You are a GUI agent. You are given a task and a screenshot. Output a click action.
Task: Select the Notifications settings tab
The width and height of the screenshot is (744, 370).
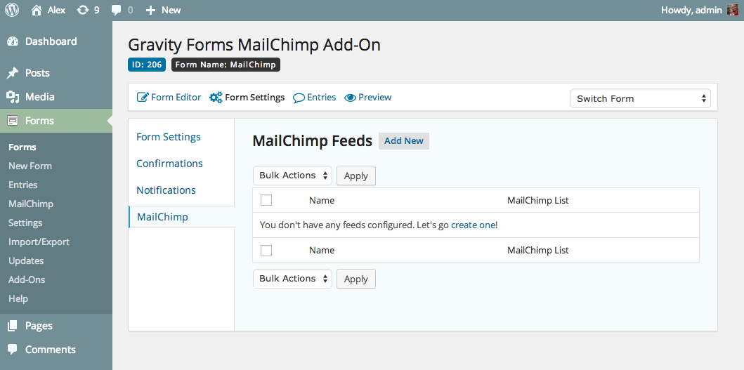(x=166, y=190)
